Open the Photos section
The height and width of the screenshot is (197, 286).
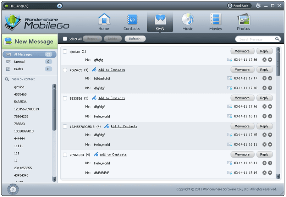[243, 22]
